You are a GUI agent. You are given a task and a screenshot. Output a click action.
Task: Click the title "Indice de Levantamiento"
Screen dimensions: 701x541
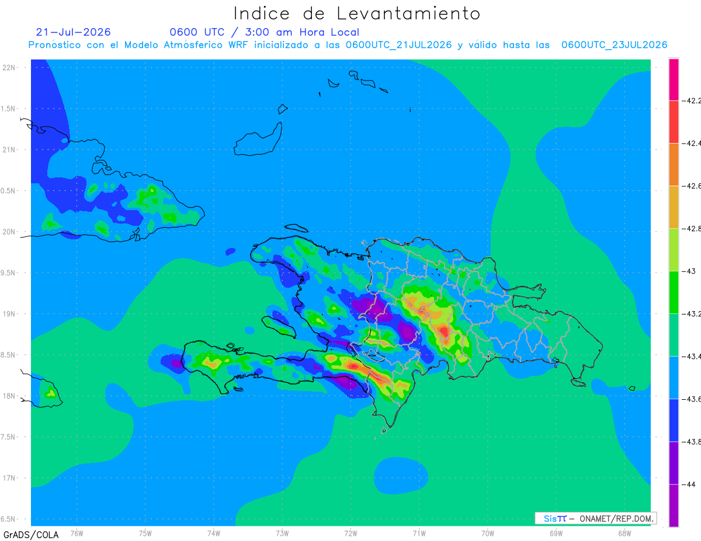click(x=357, y=13)
